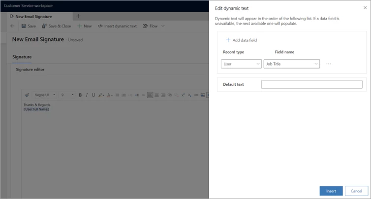Screen dimensions: 371x199
Task: Toggle bold formatting
Action: coord(80,95)
